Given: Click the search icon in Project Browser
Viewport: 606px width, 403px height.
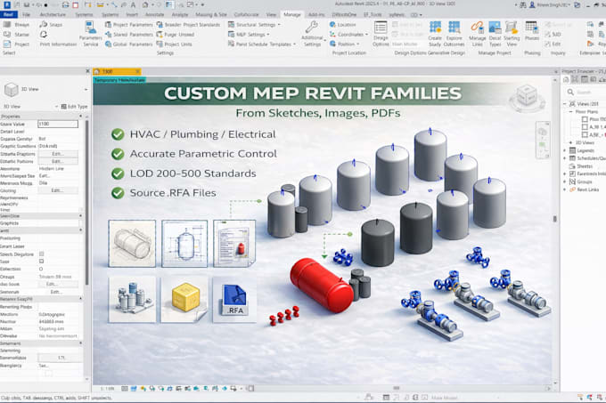Looking at the screenshot, I should coord(570,93).
